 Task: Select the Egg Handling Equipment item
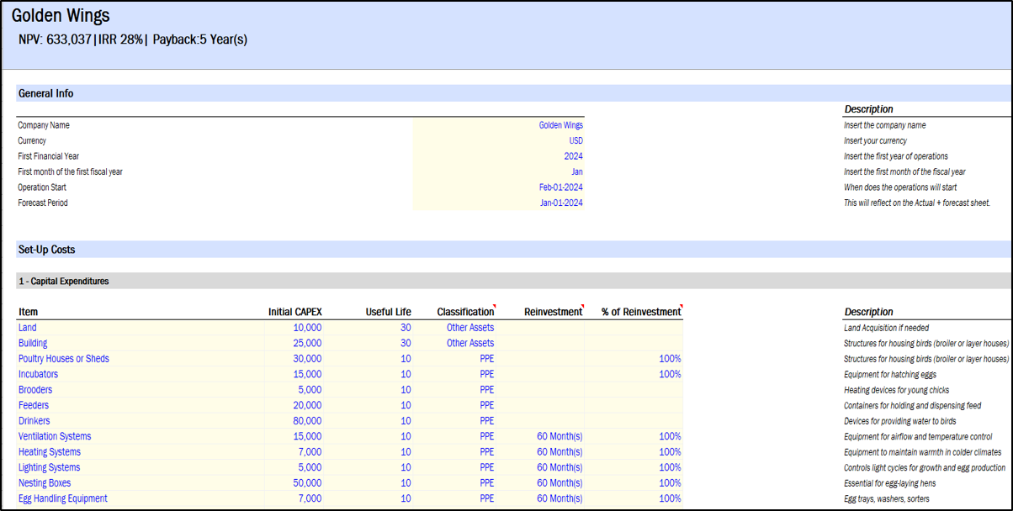coord(63,498)
